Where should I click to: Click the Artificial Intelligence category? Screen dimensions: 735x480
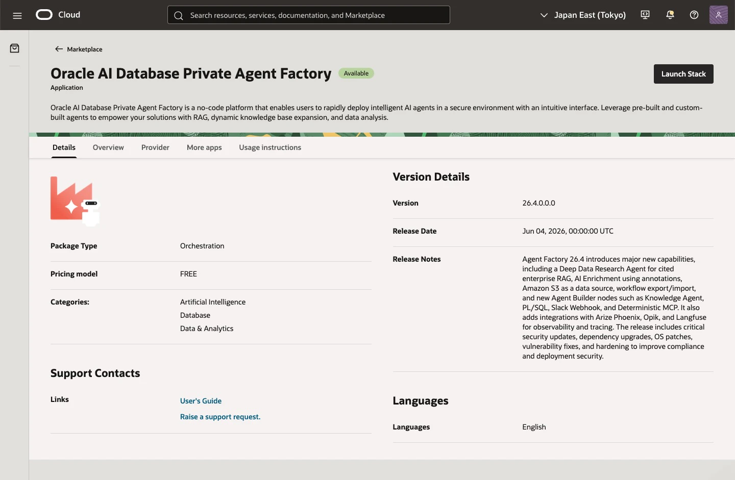pos(213,302)
